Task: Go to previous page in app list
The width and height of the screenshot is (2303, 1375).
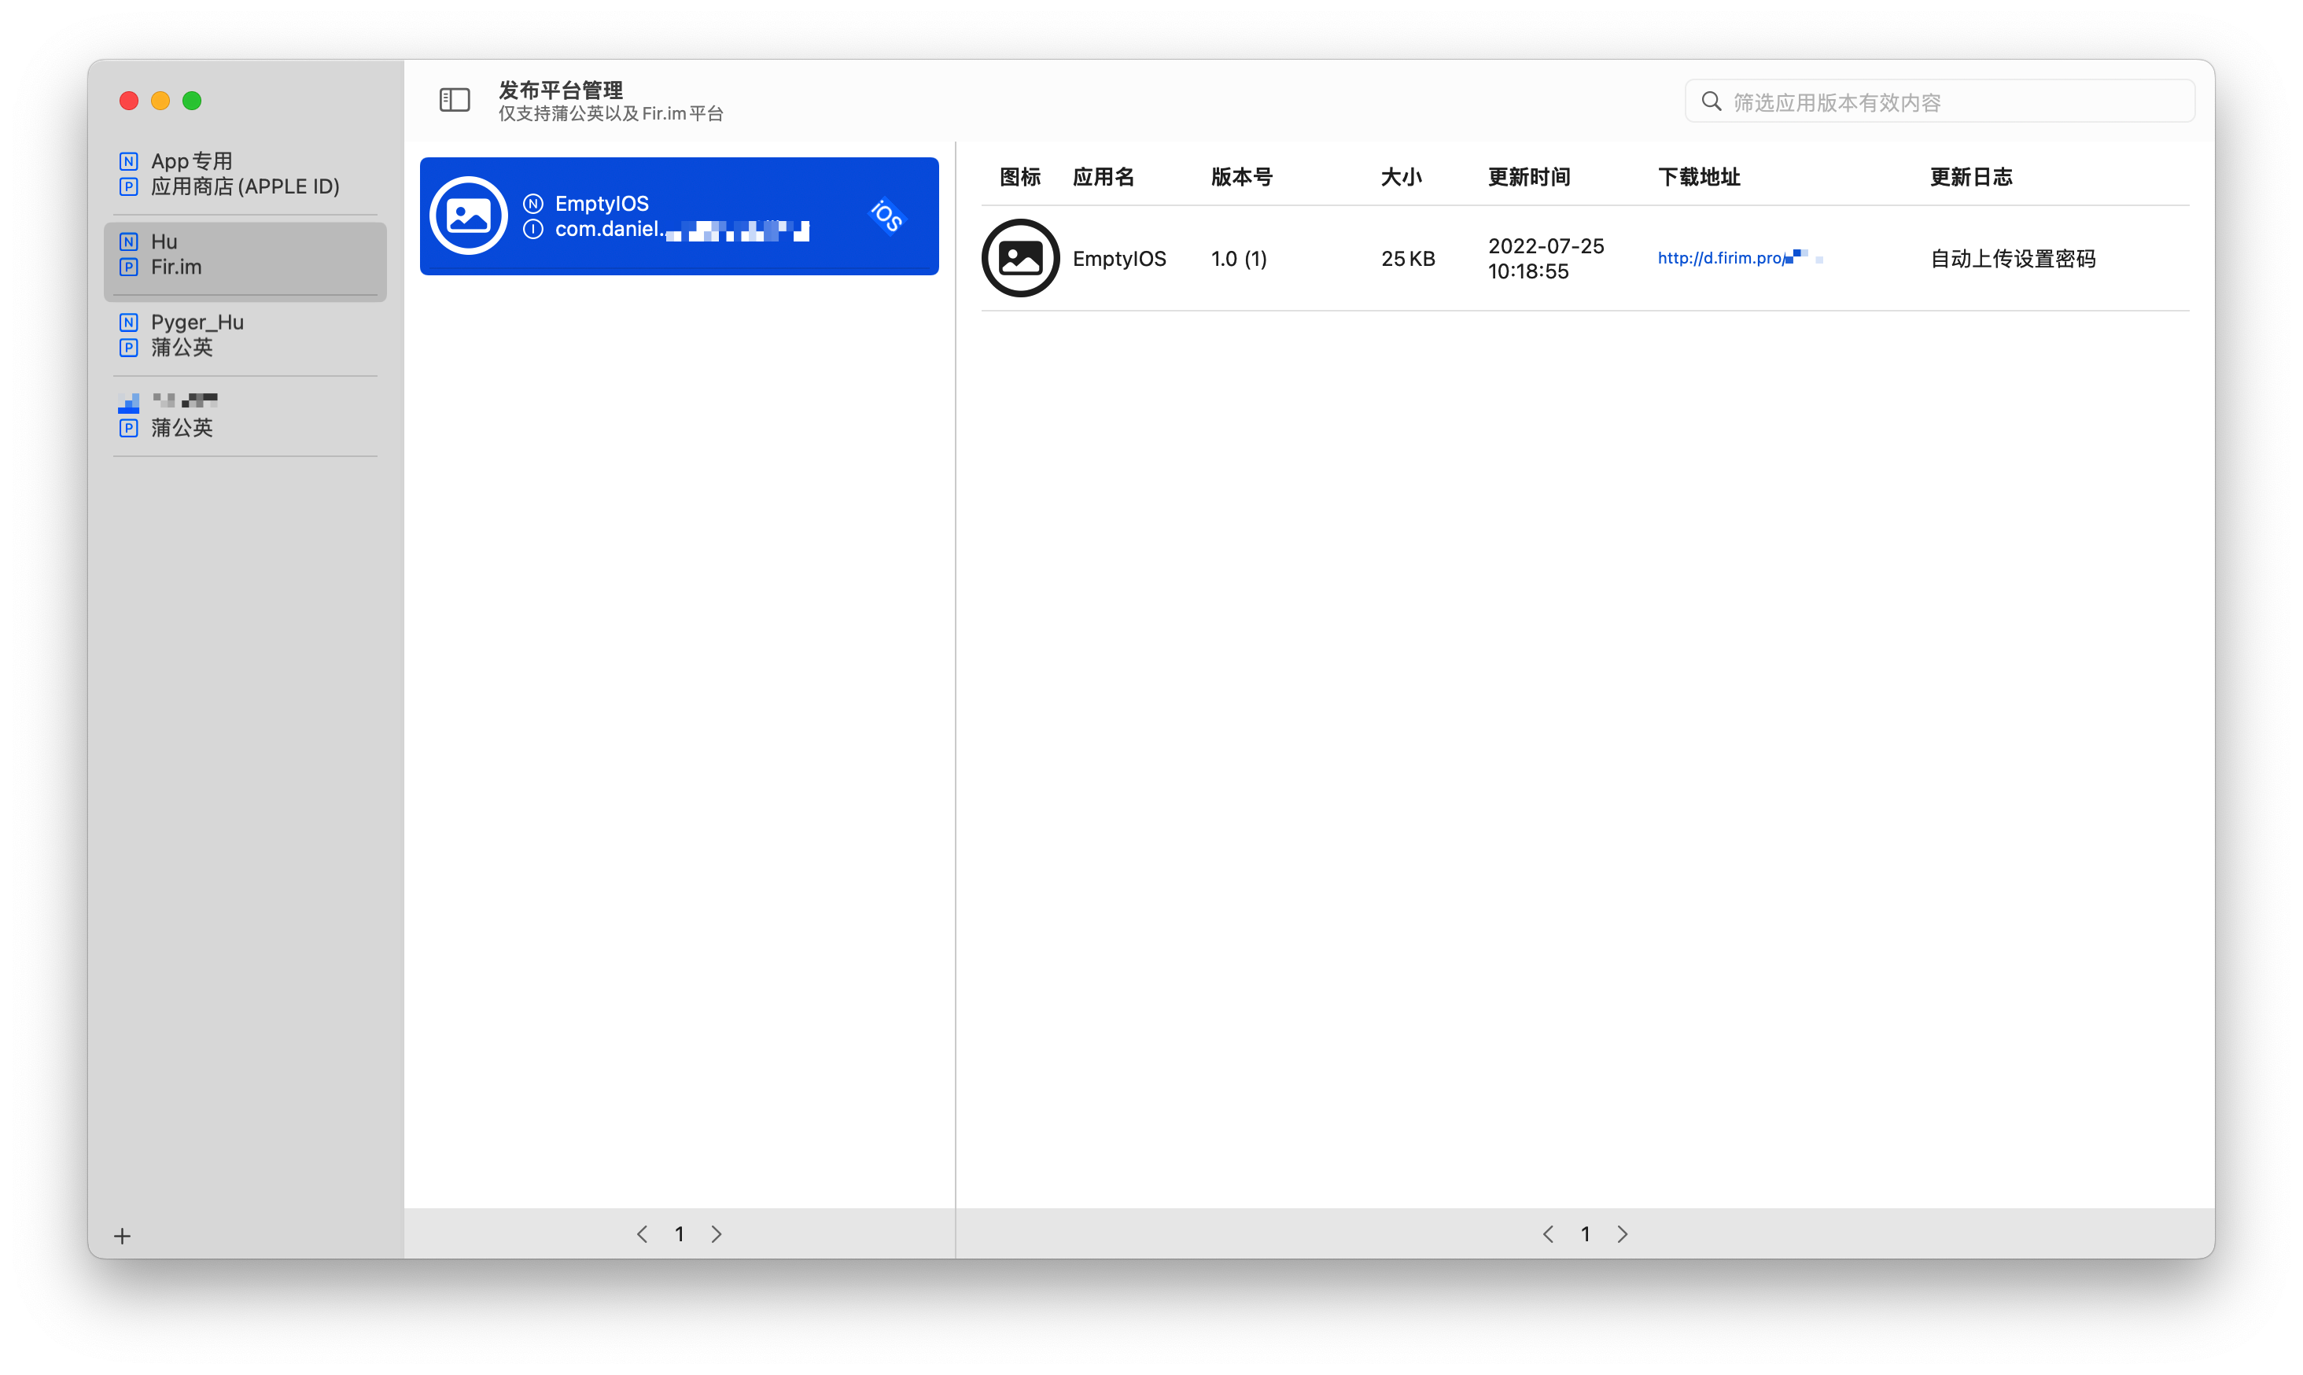Action: coord(642,1233)
